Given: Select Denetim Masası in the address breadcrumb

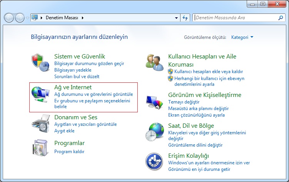Looking at the screenshot, I should point(62,18).
